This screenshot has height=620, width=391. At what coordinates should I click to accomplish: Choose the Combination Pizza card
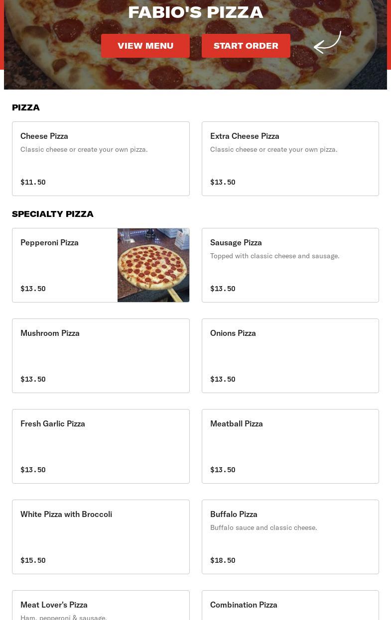tap(290, 607)
